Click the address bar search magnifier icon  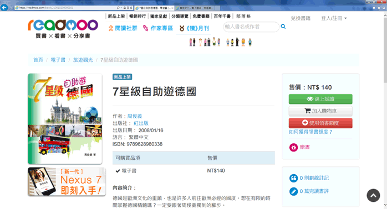pos(118,8)
